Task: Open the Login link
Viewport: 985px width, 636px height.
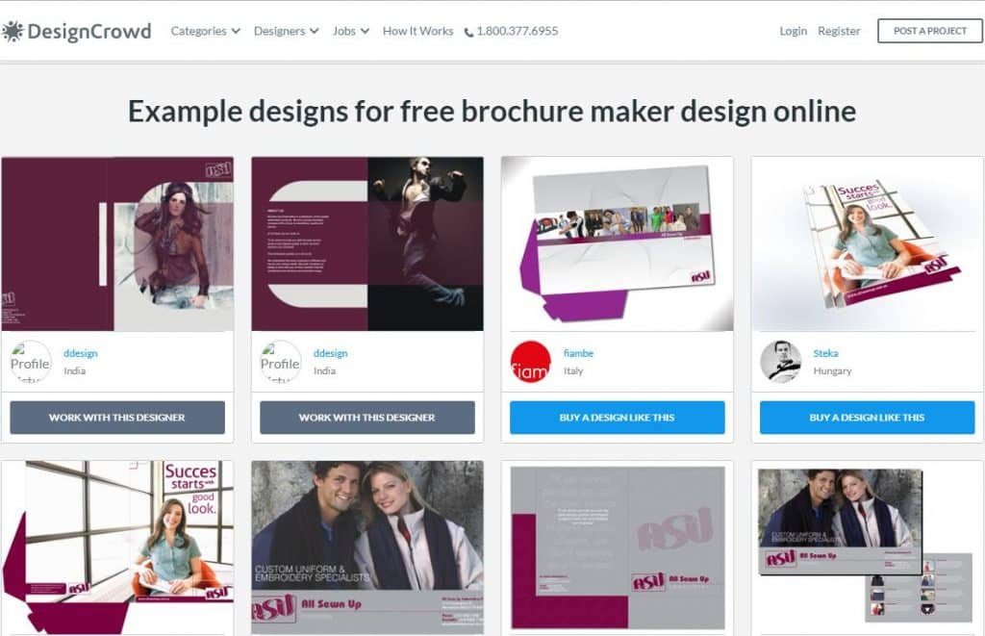Action: [794, 31]
